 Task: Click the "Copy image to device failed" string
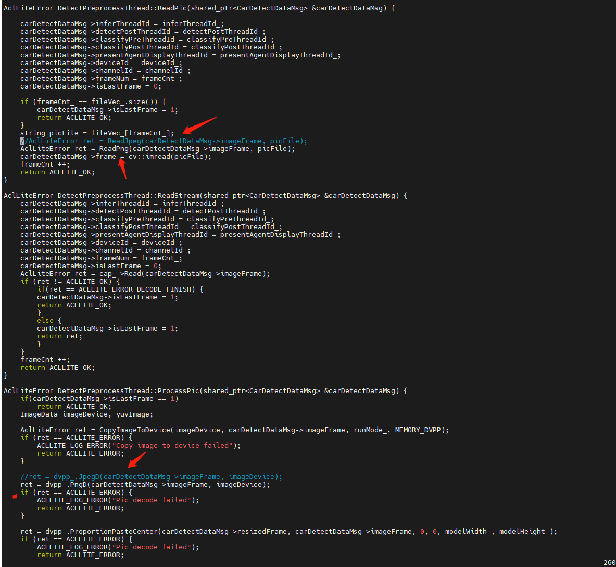tap(172, 446)
